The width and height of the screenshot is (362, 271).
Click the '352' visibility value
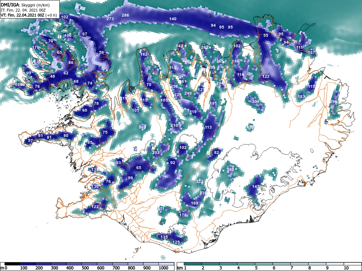pos(200,181)
